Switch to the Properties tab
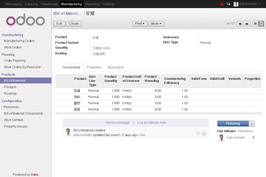The height and width of the screenshot is (177, 266). tap(94, 67)
